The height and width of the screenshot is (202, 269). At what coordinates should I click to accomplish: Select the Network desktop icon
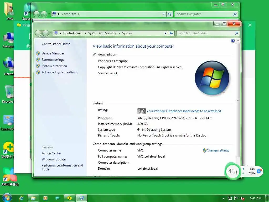[8, 67]
